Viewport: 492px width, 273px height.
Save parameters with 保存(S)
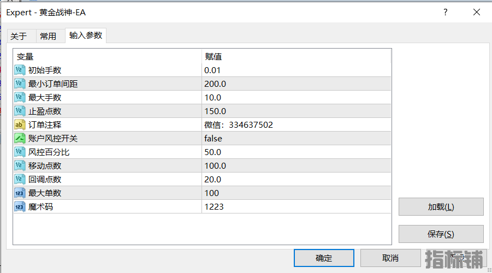click(x=441, y=234)
